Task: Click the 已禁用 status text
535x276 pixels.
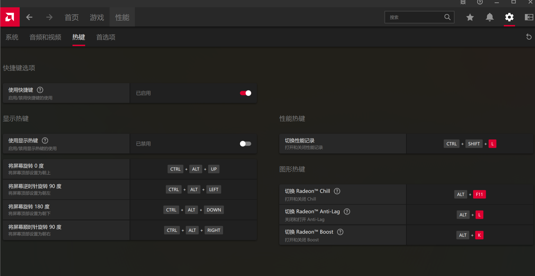Action: [x=143, y=144]
